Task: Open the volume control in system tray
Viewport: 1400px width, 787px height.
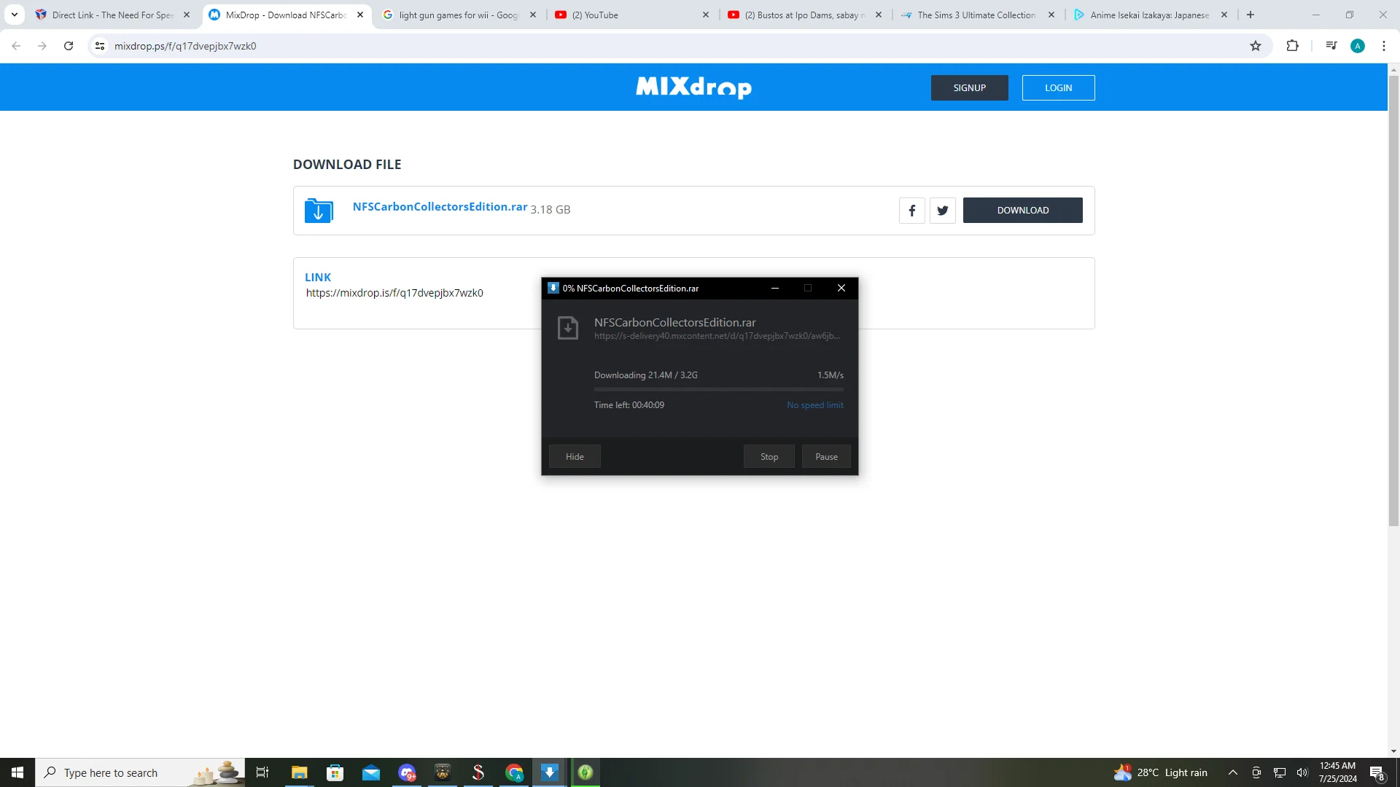Action: [x=1302, y=772]
